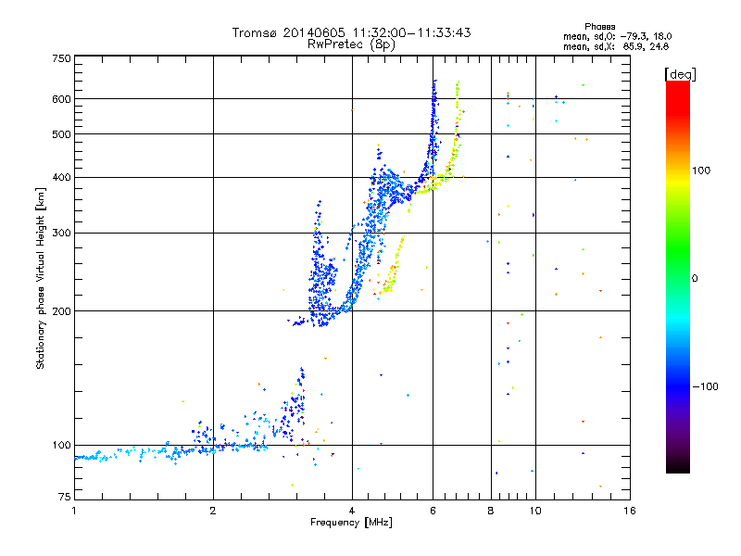Click the y-axis label '300'
The height and width of the screenshot is (556, 741).
tap(61, 234)
